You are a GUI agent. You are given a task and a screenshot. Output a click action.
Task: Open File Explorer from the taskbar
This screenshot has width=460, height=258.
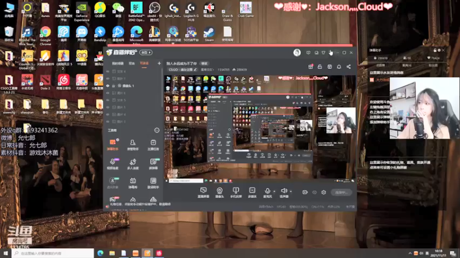pyautogui.click(x=112, y=253)
